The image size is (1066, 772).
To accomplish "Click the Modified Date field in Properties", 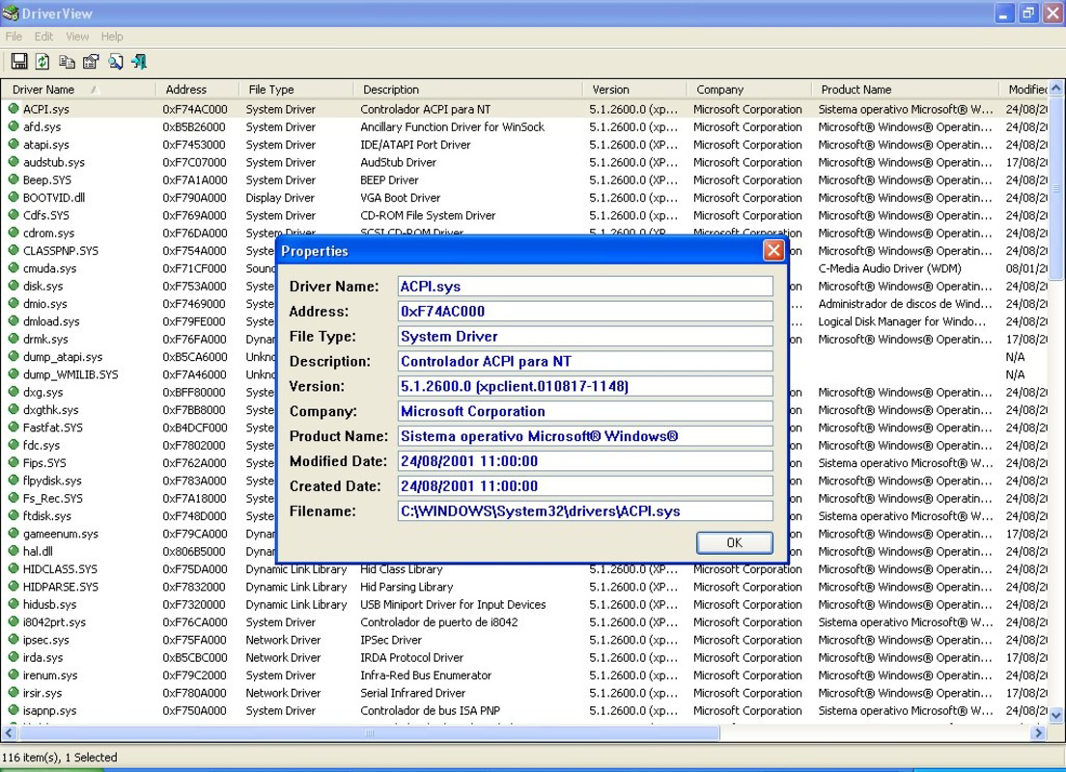I will [x=585, y=460].
